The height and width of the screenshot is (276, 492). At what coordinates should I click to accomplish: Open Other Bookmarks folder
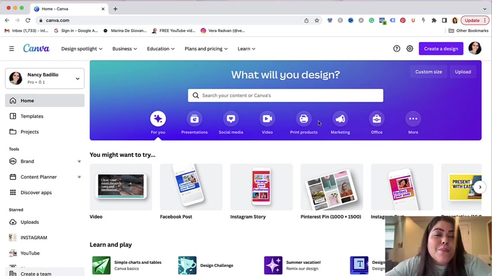click(x=468, y=30)
